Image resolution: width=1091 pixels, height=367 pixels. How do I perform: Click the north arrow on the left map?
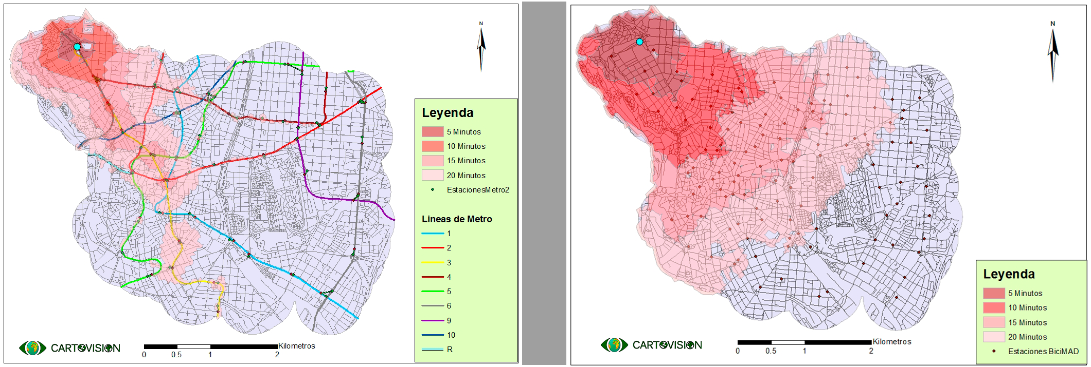click(x=481, y=48)
